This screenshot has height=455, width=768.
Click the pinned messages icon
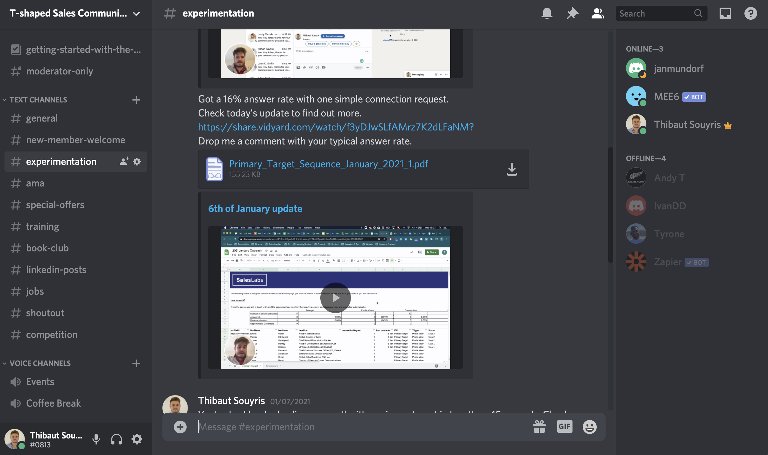(x=572, y=12)
